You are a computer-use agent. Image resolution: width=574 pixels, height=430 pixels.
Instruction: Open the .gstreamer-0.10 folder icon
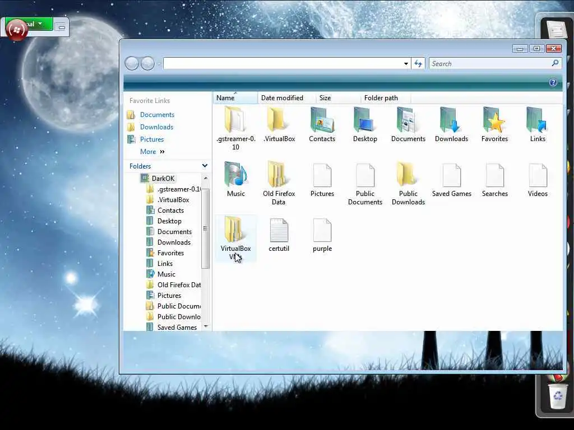tap(235, 120)
